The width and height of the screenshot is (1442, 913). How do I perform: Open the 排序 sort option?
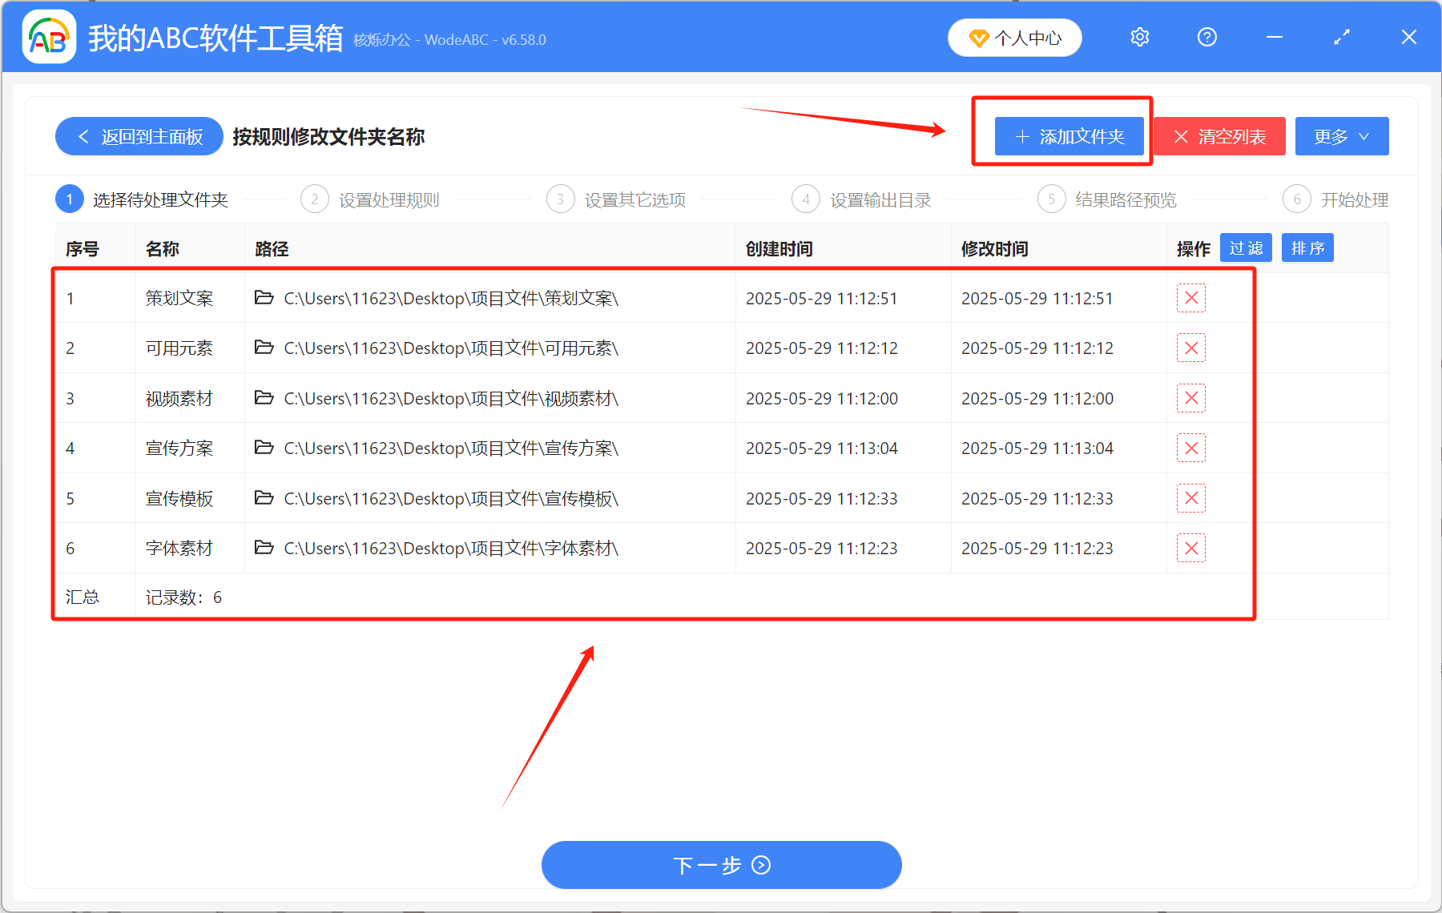tap(1307, 247)
